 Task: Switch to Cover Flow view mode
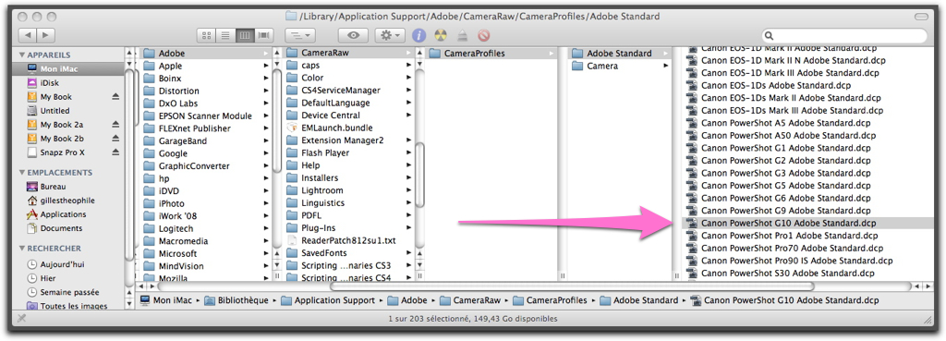pyautogui.click(x=263, y=36)
